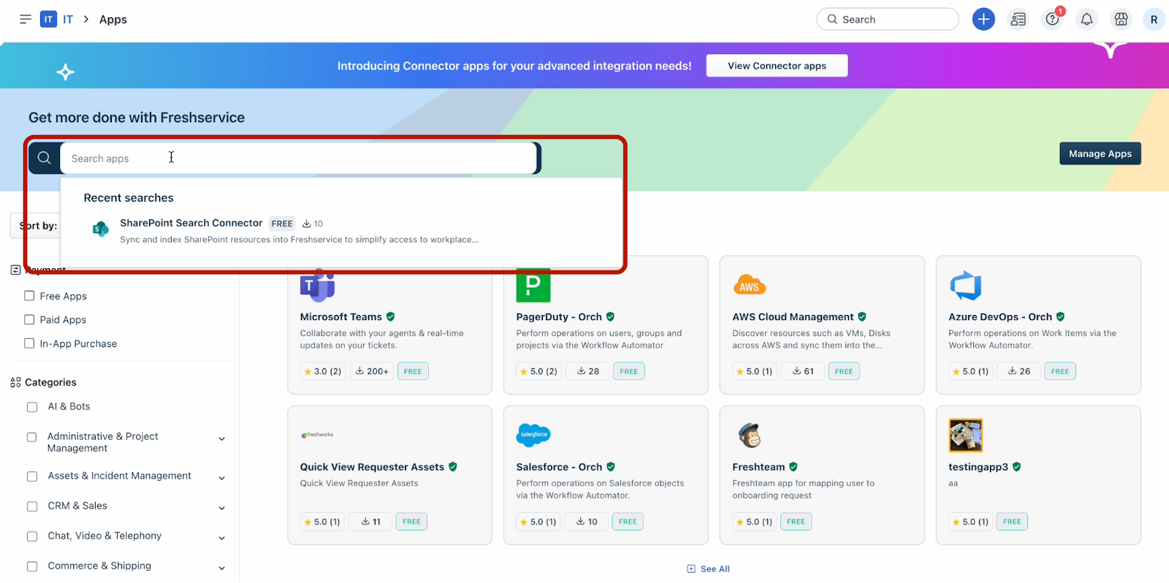Click the SharePoint Search Connector logo
Screen dimensions: 1169x583
[x=101, y=229]
